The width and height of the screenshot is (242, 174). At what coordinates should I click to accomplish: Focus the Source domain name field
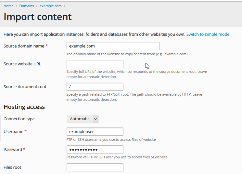coord(113,46)
